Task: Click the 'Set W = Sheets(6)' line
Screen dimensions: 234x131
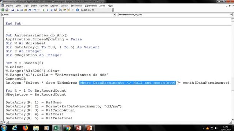Action: (24, 63)
